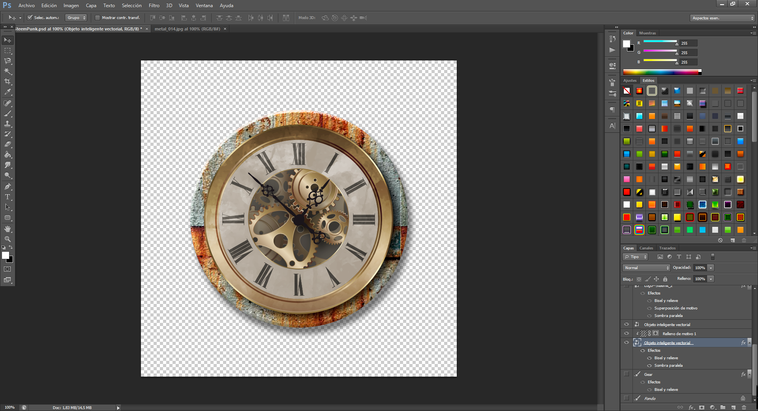Select the Zoom tool
Screen dimensions: 758x411
8,239
